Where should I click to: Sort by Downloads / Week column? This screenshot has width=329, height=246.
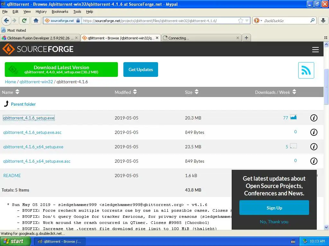coord(275,92)
